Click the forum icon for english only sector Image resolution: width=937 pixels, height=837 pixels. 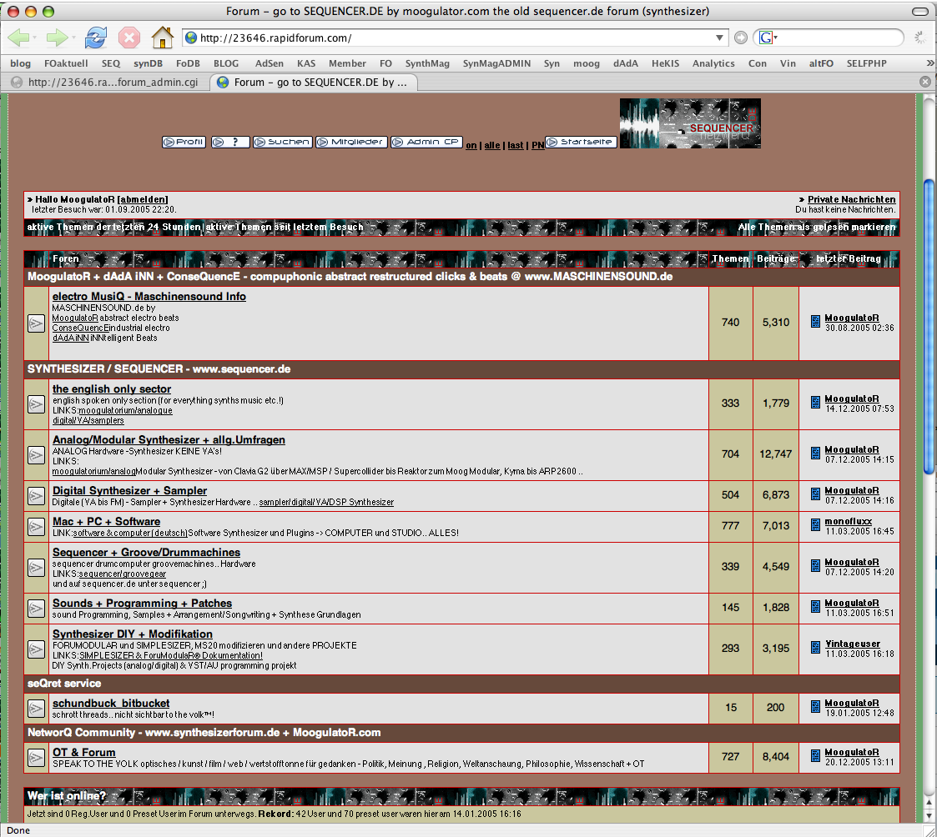[x=37, y=404]
